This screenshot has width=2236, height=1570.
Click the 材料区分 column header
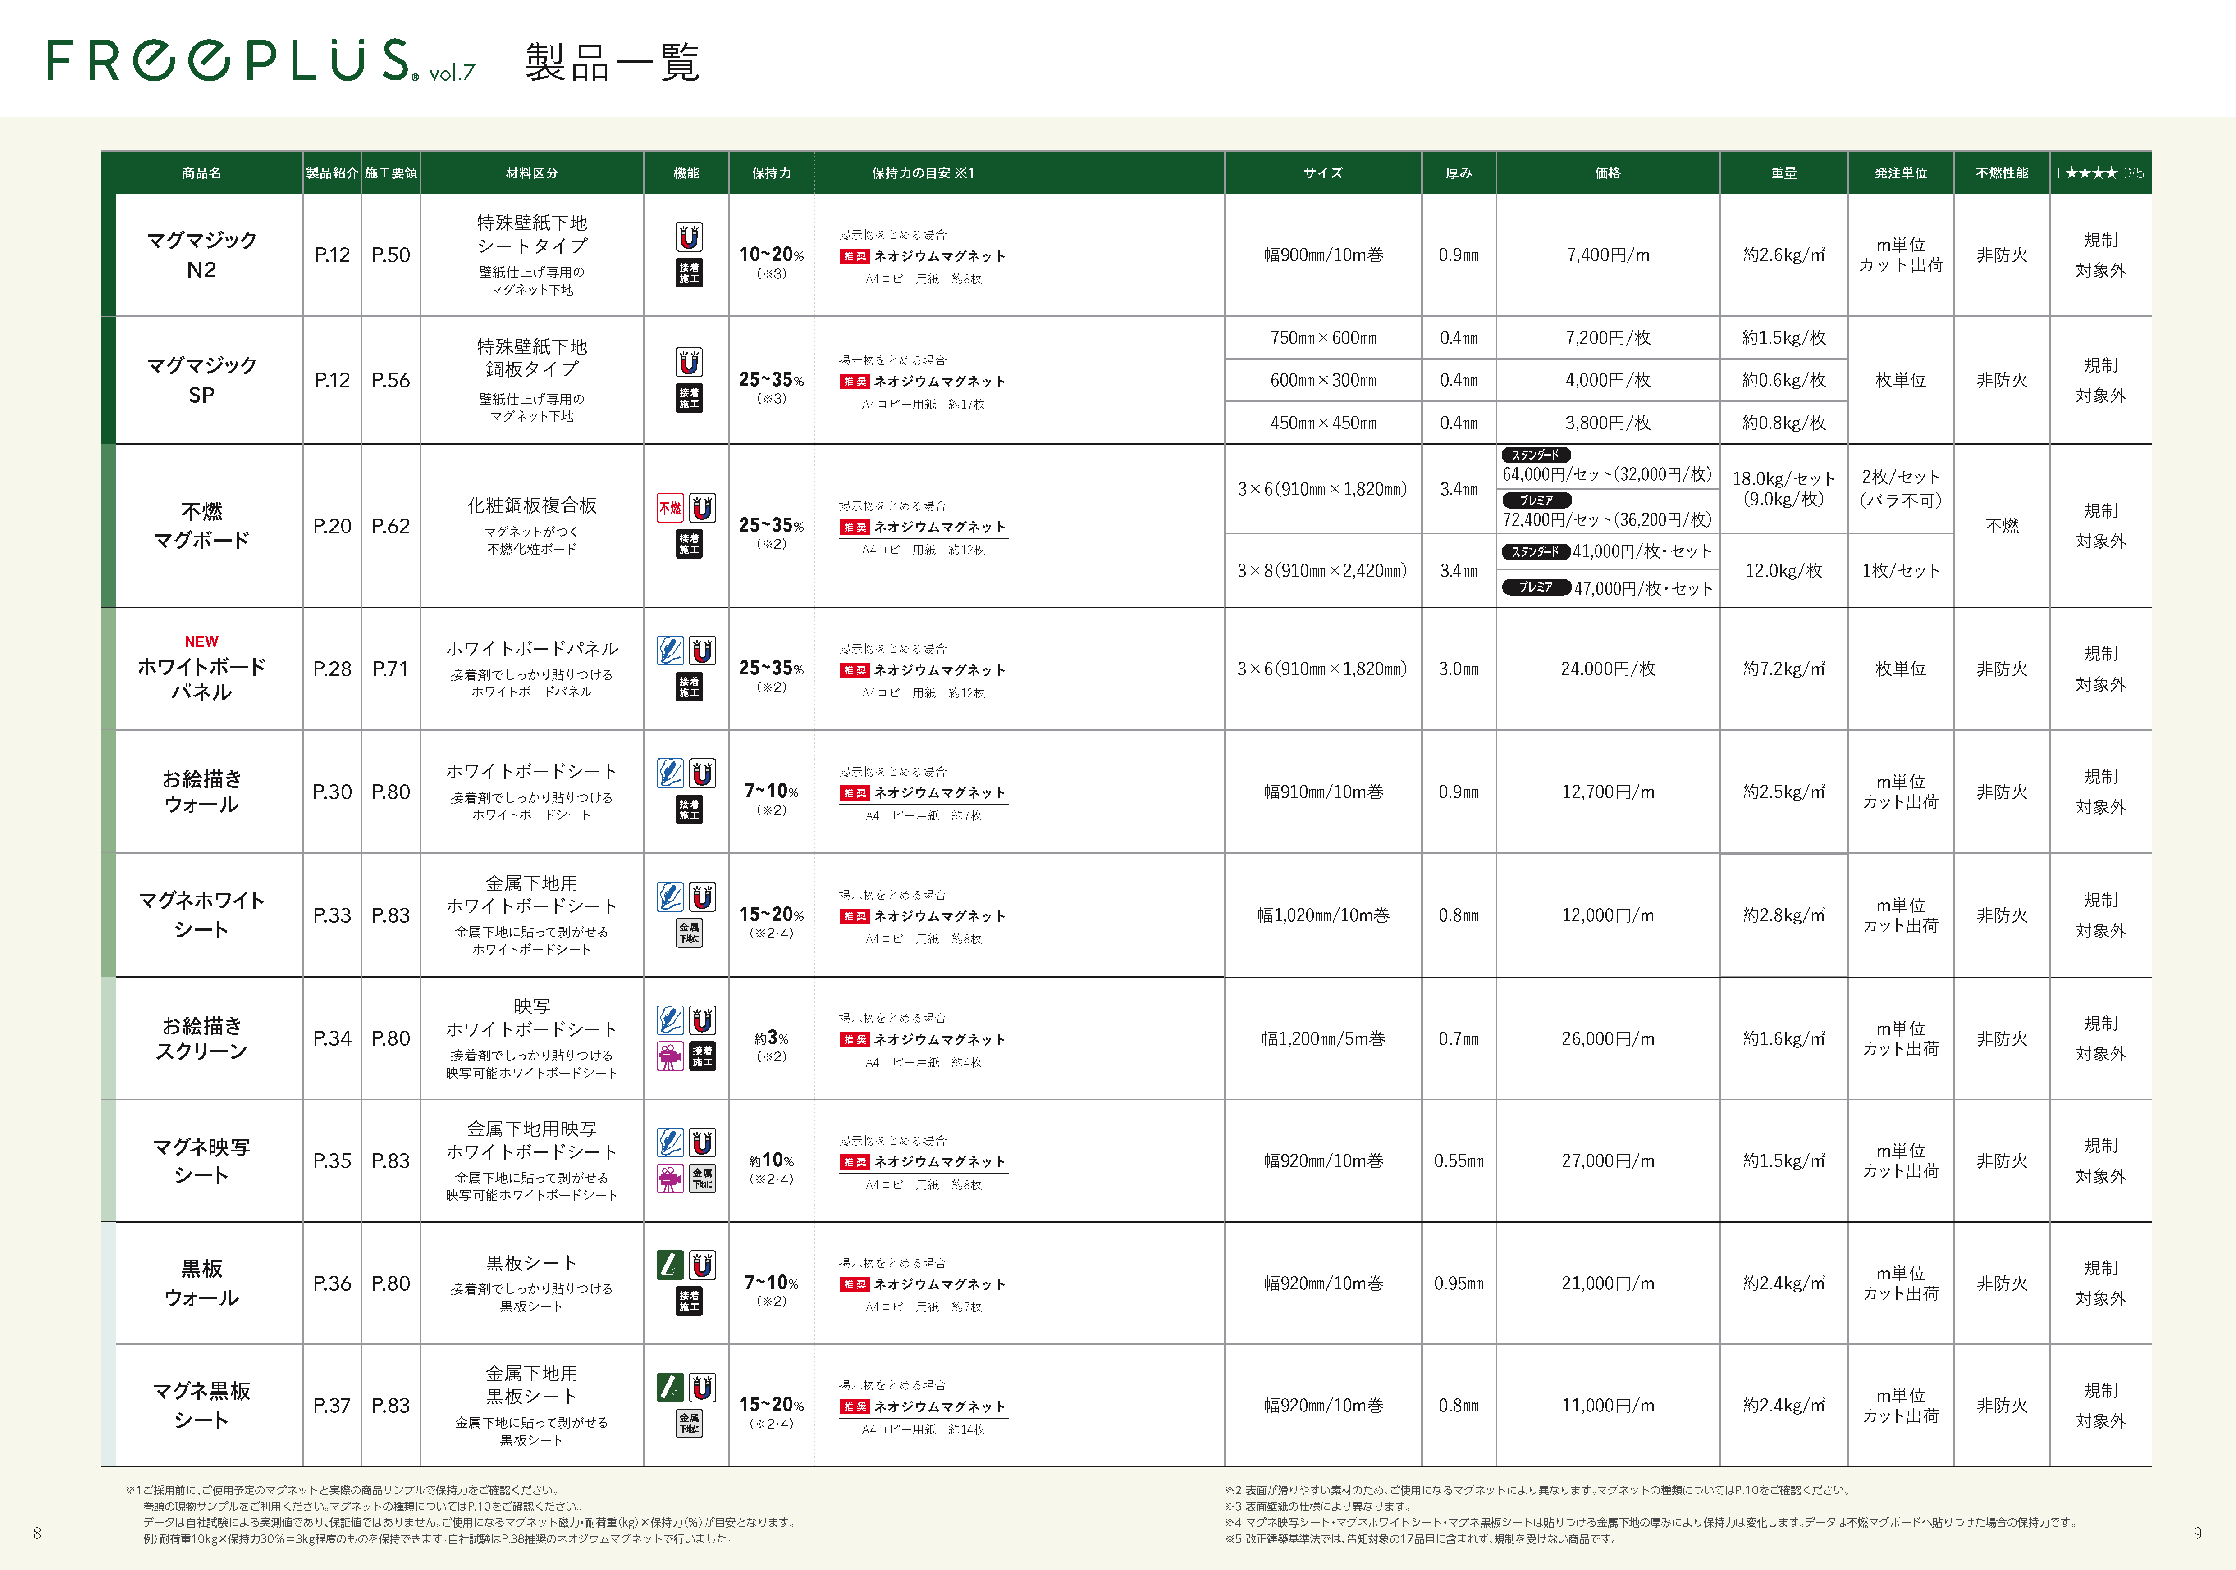coord(532,173)
